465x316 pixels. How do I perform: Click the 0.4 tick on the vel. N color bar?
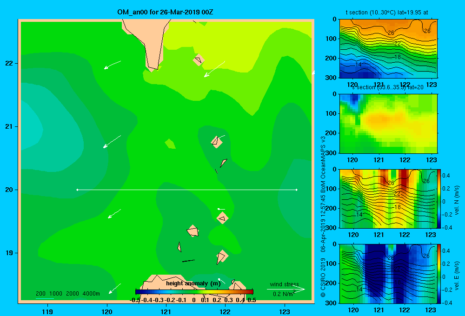coord(446,176)
